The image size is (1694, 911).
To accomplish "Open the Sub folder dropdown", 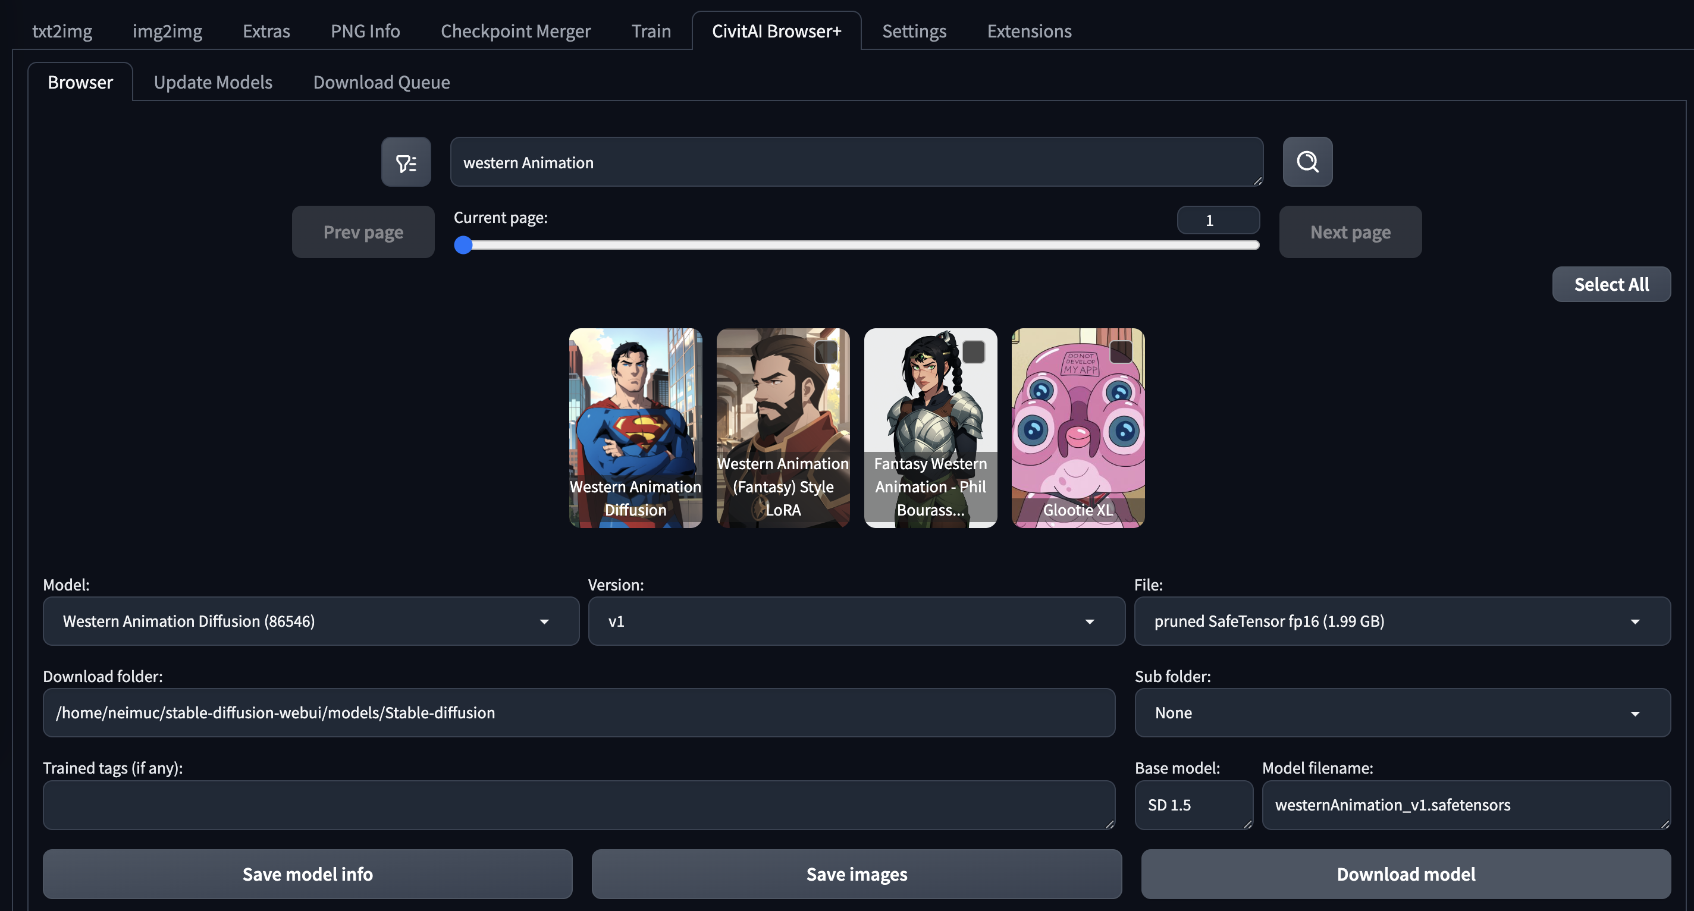I will point(1401,712).
